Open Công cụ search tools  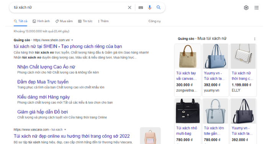(155, 21)
